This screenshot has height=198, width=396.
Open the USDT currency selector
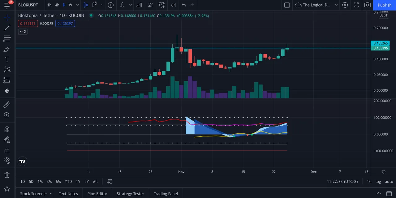point(383,15)
